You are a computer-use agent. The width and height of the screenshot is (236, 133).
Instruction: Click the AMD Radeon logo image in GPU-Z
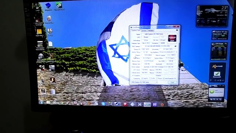click(172, 38)
